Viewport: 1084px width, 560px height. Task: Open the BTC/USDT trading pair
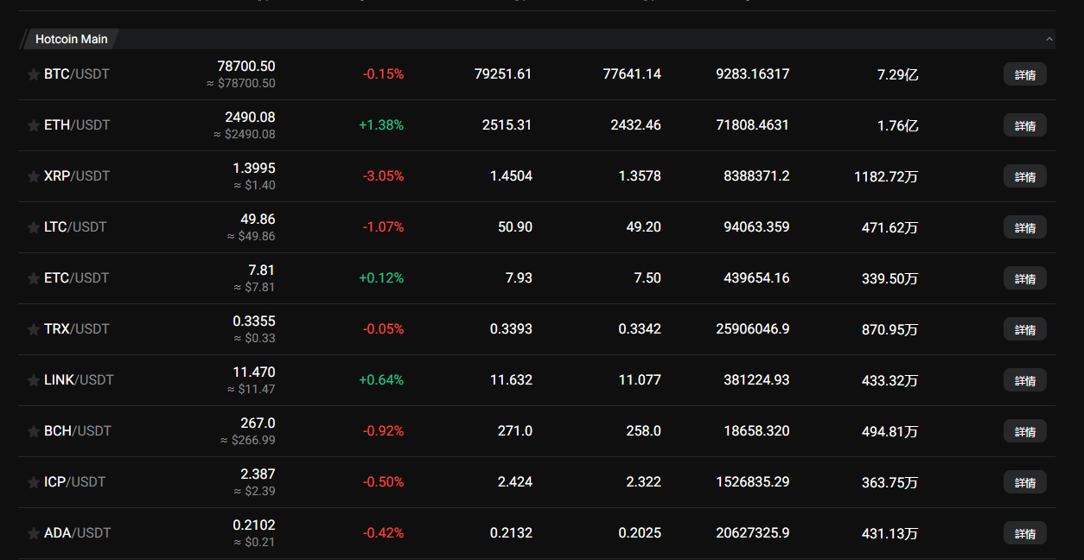(77, 74)
